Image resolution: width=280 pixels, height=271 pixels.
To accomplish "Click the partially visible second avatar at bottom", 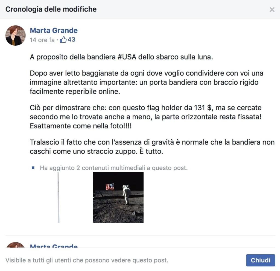I will (16, 245).
